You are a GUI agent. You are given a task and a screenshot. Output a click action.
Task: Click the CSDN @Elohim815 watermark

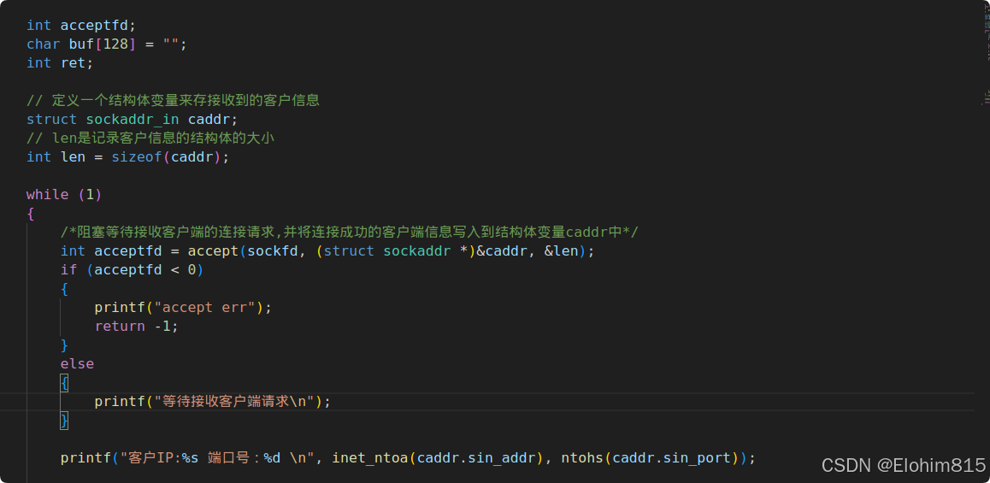[x=904, y=466]
